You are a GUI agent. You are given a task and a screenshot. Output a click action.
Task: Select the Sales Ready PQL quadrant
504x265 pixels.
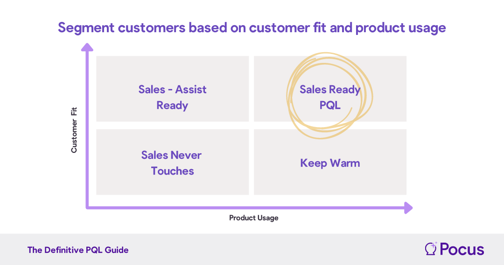click(330, 89)
